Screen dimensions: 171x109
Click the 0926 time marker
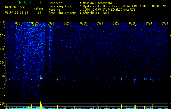(100, 23)
